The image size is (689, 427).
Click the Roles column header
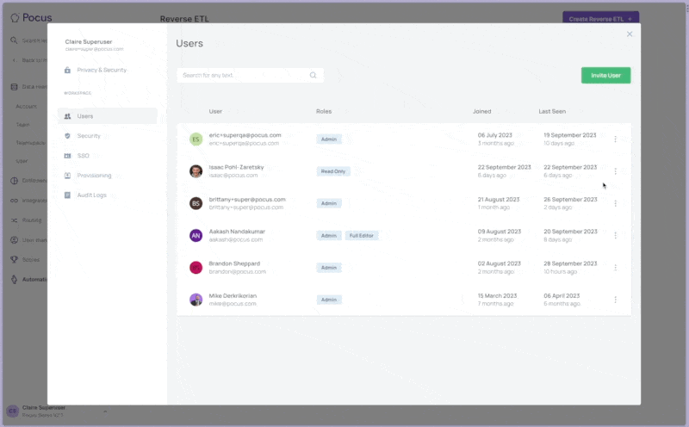tap(324, 111)
